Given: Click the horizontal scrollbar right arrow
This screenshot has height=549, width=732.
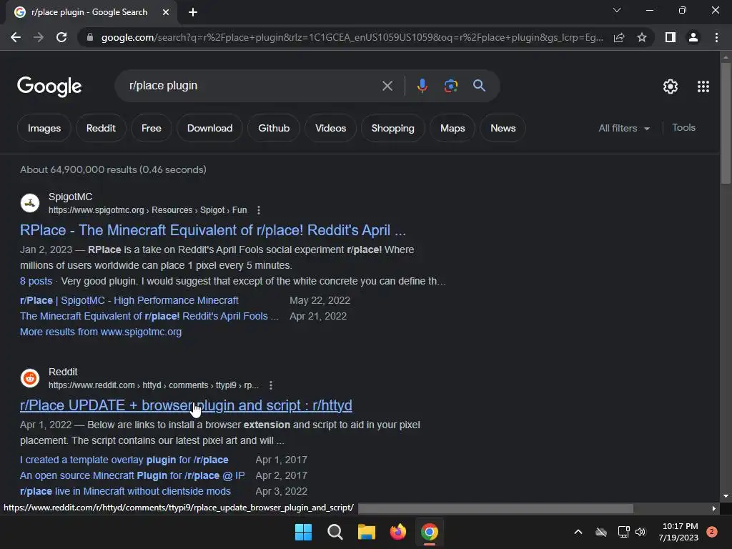Looking at the screenshot, I should pyautogui.click(x=714, y=508).
